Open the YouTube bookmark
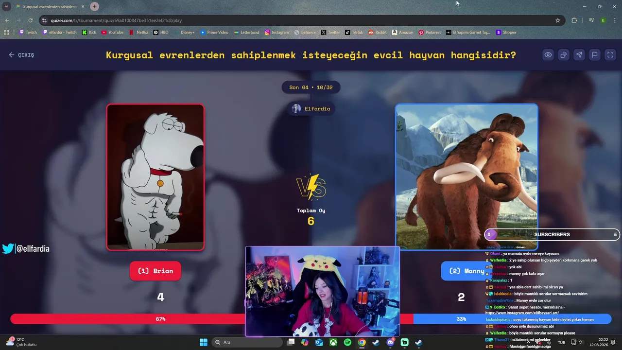The width and height of the screenshot is (622, 350). (112, 33)
